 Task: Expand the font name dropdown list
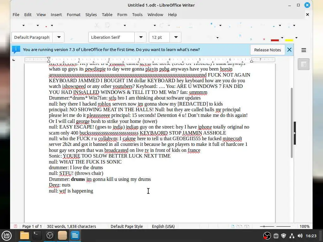(141, 37)
